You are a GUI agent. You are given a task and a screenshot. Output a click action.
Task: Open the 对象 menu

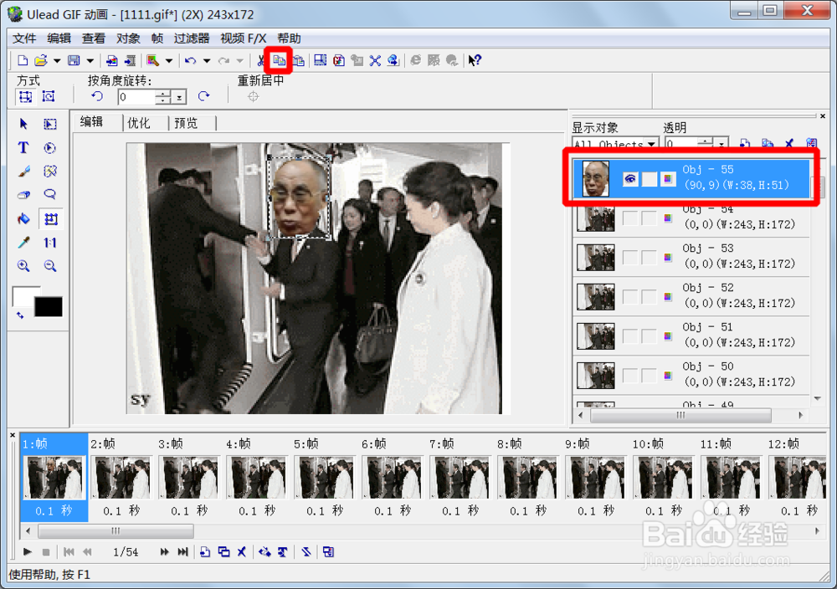[x=128, y=38]
